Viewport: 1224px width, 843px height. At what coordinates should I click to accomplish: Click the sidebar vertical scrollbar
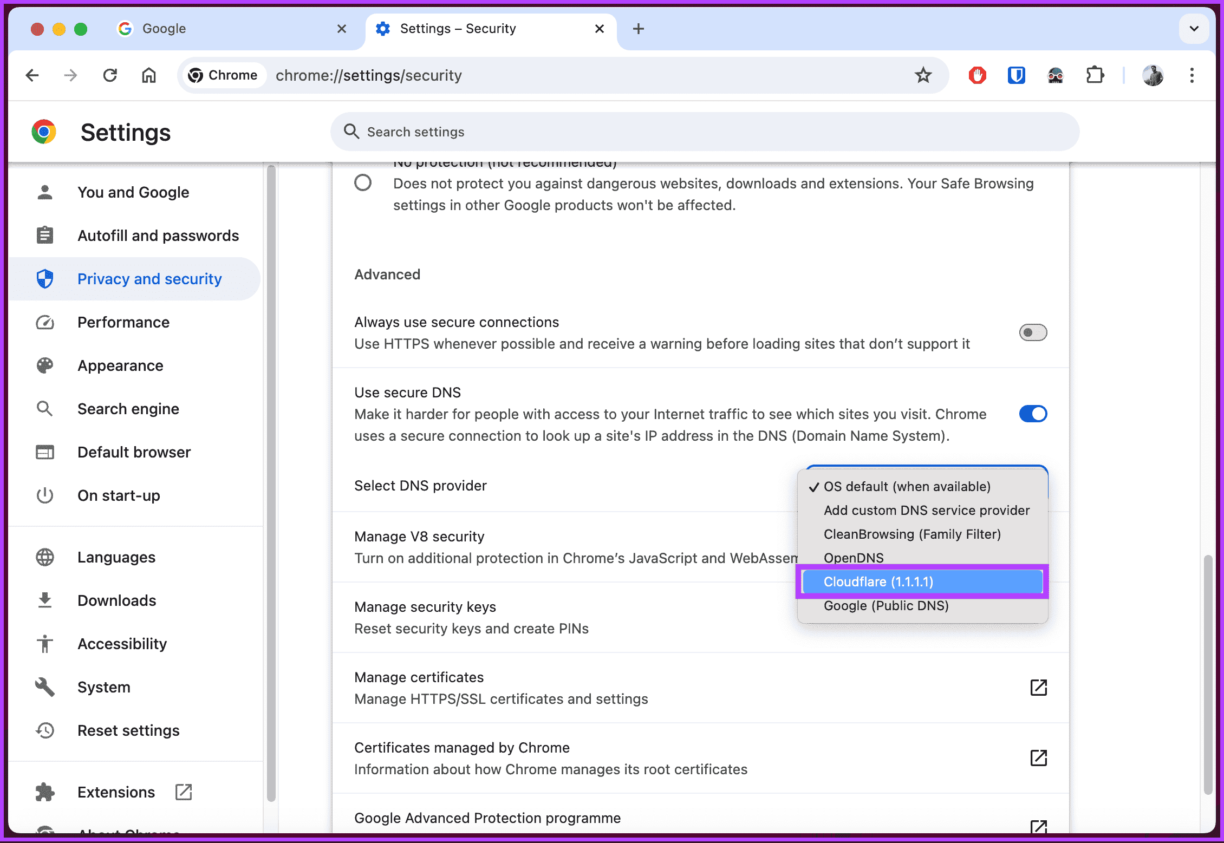(271, 483)
